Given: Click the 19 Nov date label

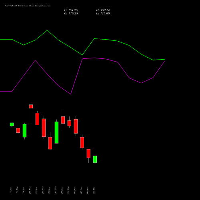Looking at the screenshot, I should [x=24, y=190].
